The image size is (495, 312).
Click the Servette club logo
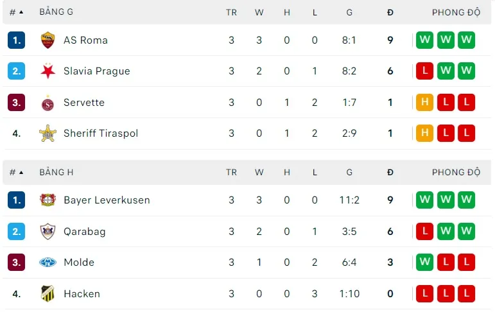pyautogui.click(x=48, y=103)
